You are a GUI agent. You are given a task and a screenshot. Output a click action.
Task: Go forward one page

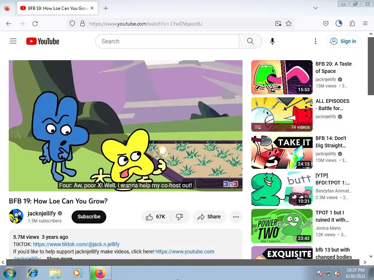[22, 24]
